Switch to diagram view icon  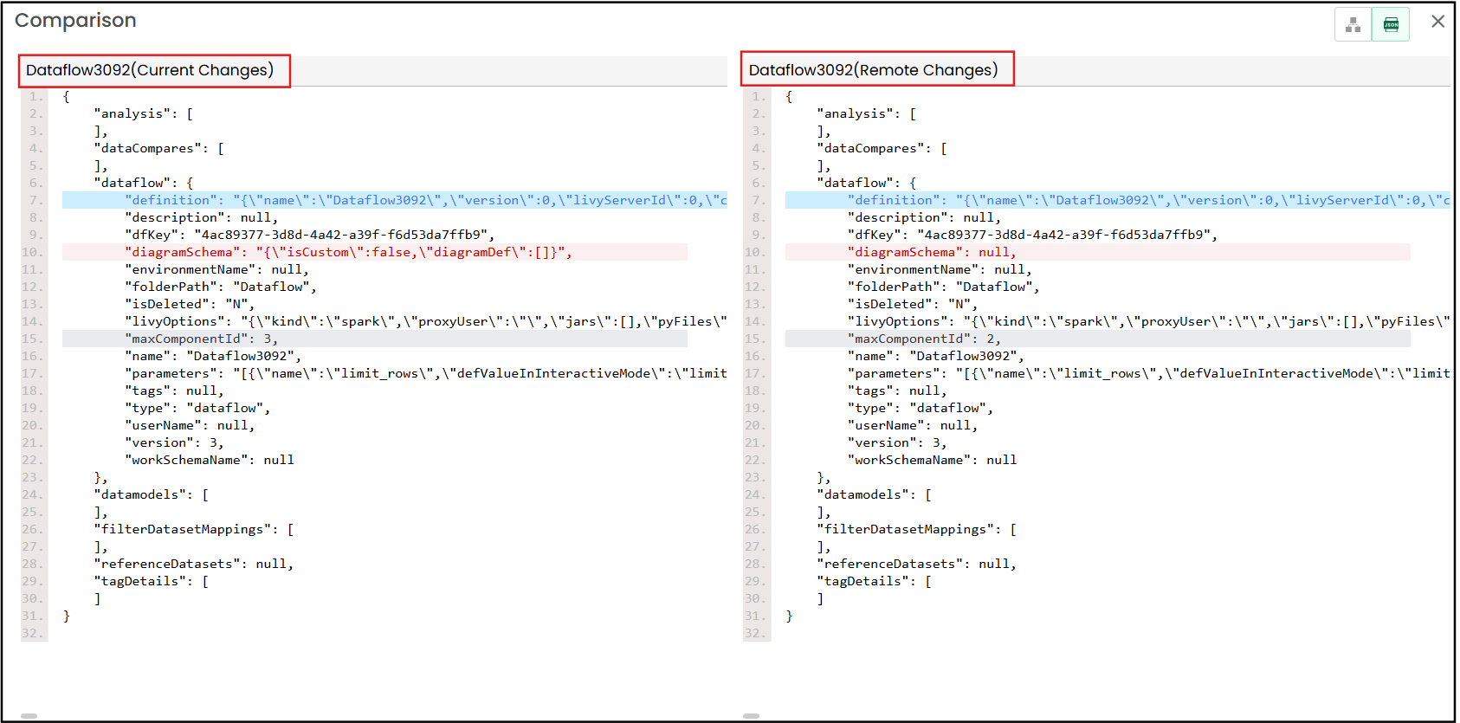pos(1353,24)
